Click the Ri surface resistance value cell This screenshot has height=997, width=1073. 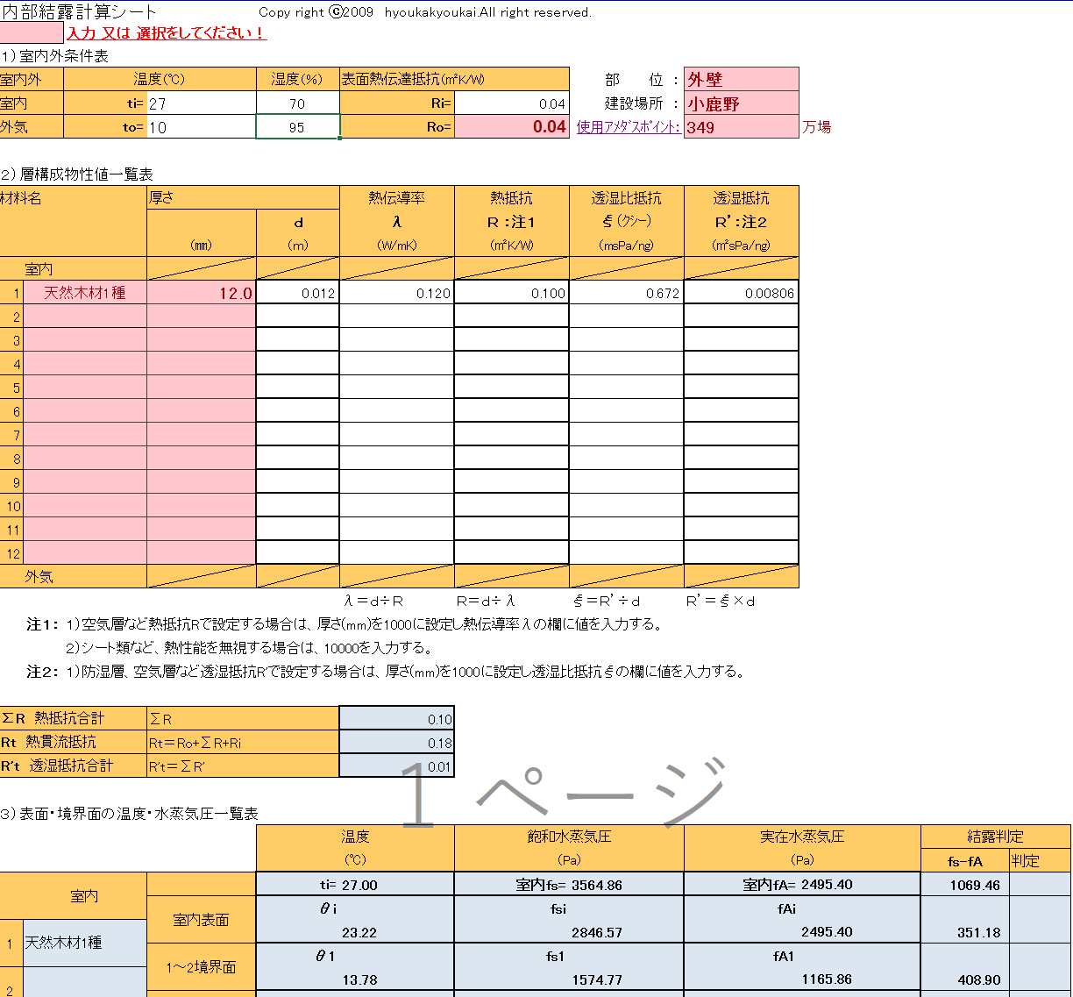tap(511, 103)
